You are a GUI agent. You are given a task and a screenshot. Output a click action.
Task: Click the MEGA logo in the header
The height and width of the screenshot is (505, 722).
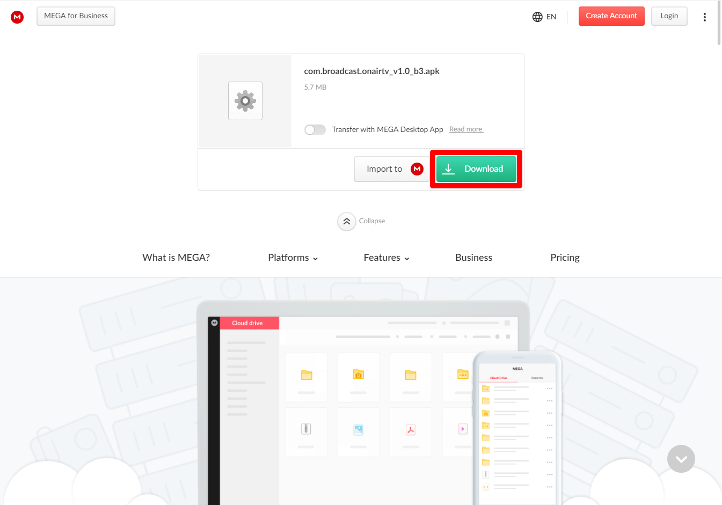17,17
